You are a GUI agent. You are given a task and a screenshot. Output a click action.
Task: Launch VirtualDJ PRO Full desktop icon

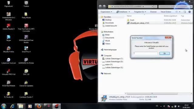point(8,72)
